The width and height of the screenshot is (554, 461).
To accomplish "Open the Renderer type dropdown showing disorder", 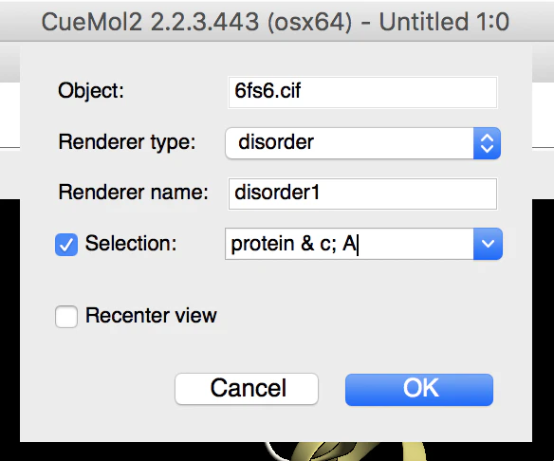I will pos(362,143).
